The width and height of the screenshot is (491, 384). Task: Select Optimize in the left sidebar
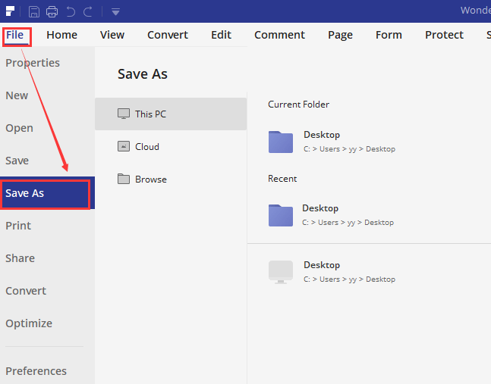click(29, 323)
